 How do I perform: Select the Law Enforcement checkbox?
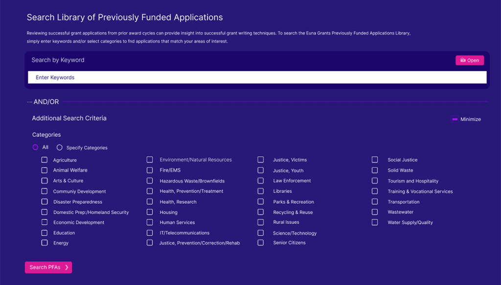[261, 180]
